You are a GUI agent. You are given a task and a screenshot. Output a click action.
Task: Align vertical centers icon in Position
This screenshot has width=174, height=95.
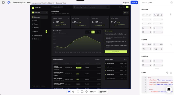(158, 15)
